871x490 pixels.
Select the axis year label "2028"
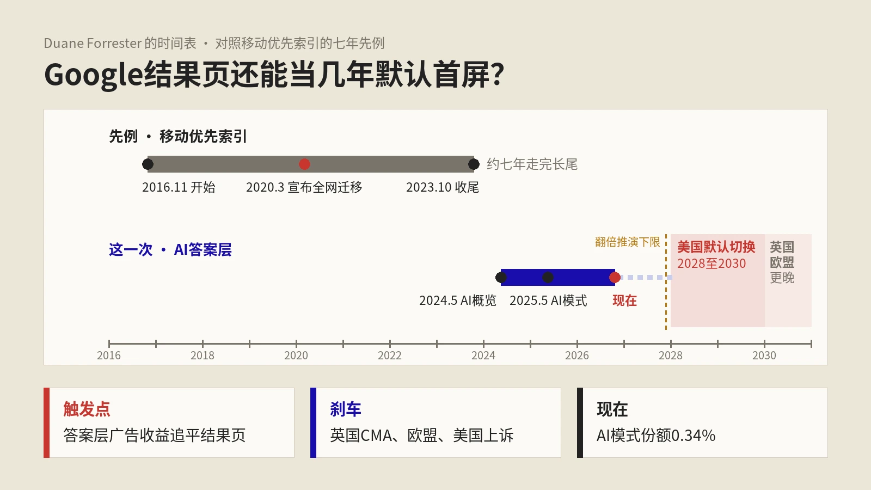(x=671, y=356)
